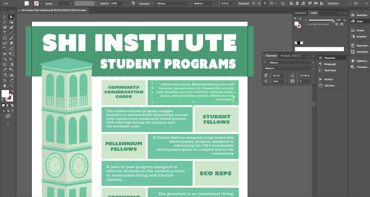Viewport: 370px width, 197px height.
Task: Open the Medium font style dropdown in control bar
Action: [x=214, y=3]
